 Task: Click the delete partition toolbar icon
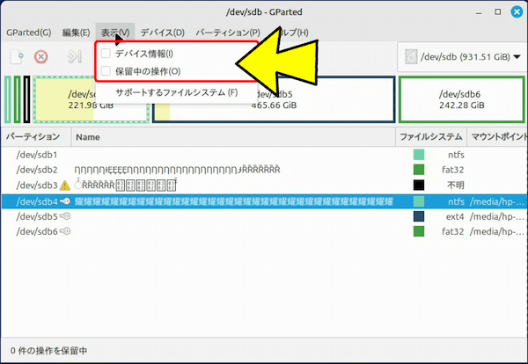(x=40, y=56)
